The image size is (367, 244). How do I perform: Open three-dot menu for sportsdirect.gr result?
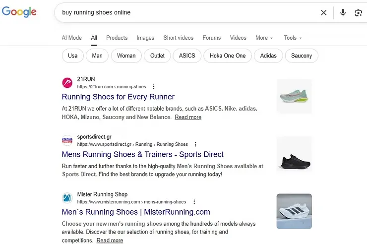[195, 144]
